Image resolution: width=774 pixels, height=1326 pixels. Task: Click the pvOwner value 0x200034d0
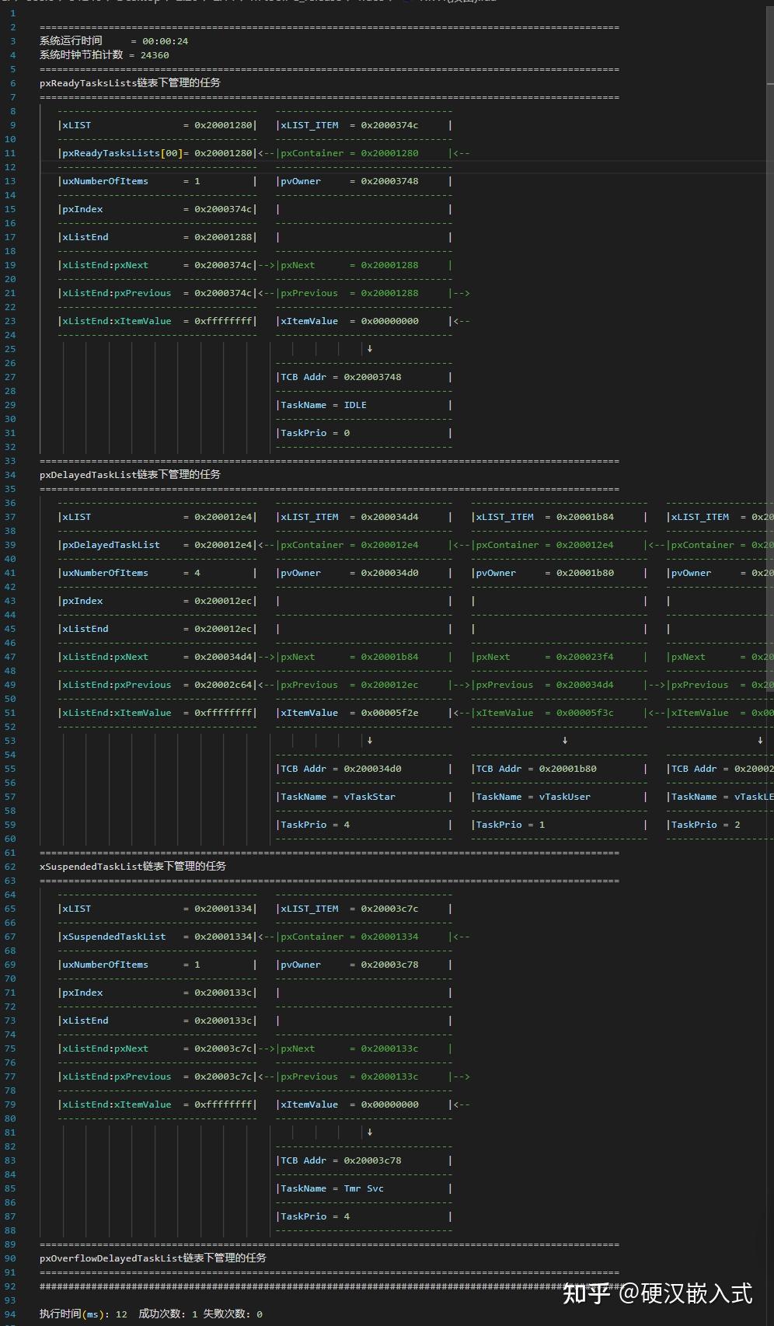pos(389,573)
